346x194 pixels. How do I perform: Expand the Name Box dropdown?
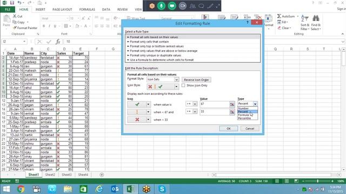[24, 41]
